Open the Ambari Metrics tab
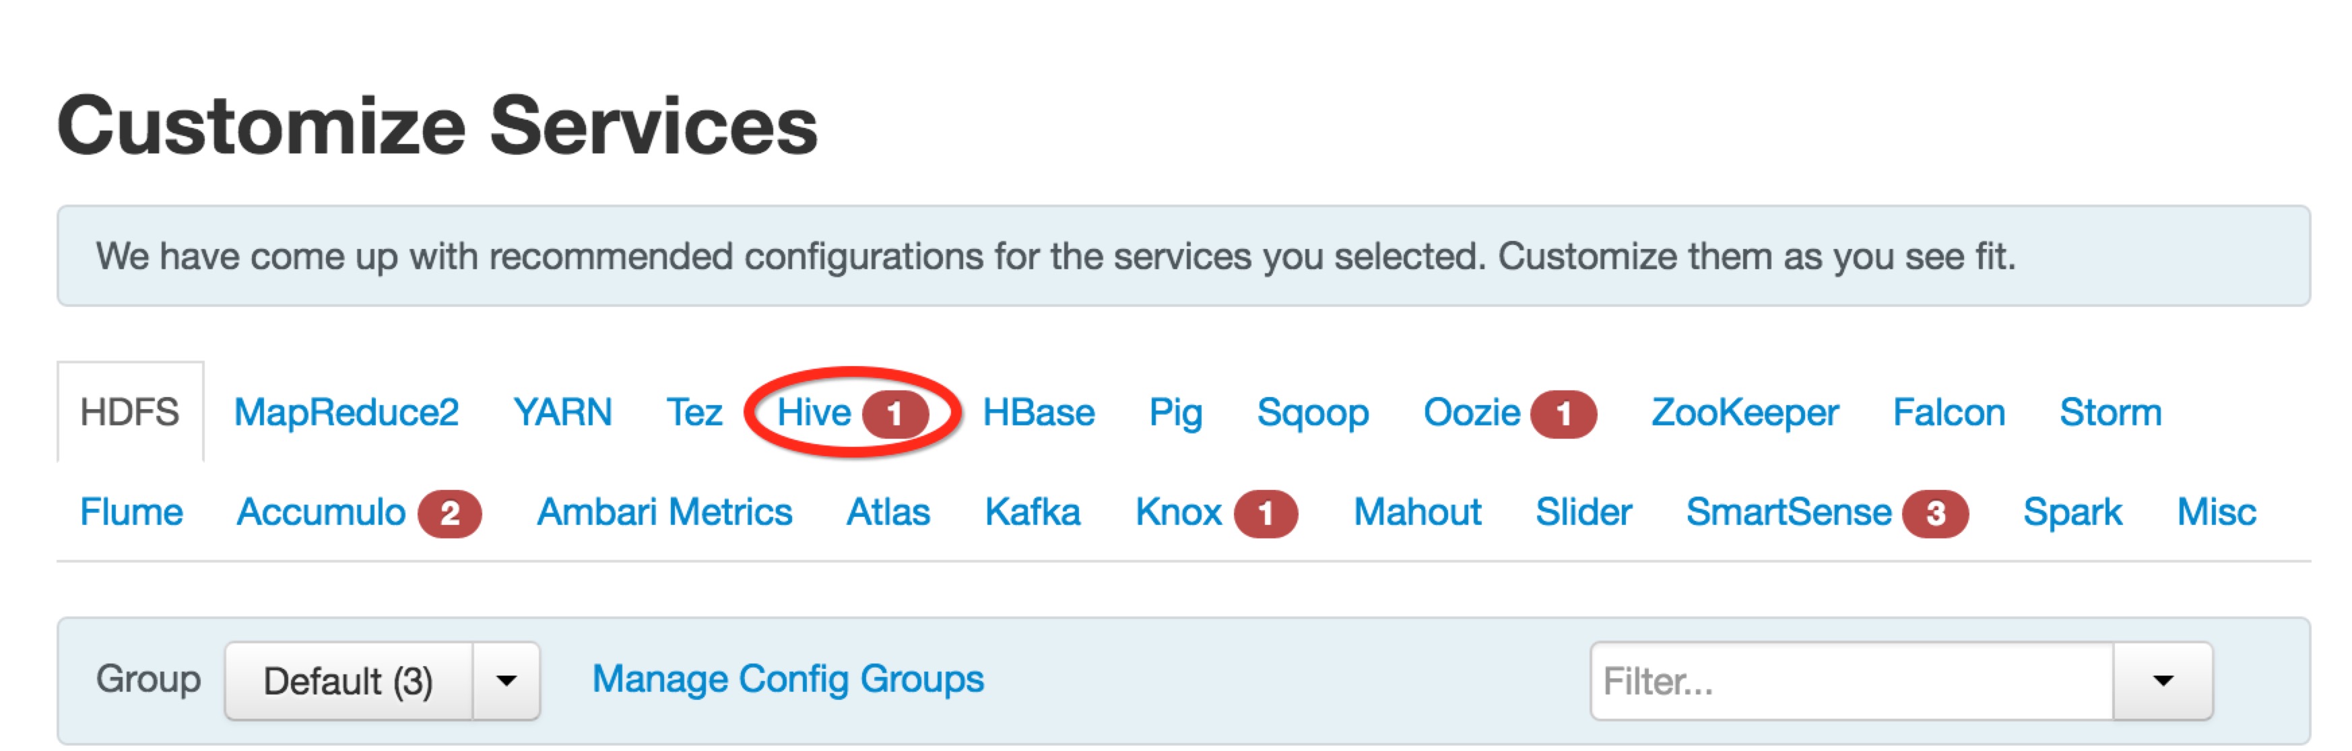The width and height of the screenshot is (2352, 751). [664, 512]
